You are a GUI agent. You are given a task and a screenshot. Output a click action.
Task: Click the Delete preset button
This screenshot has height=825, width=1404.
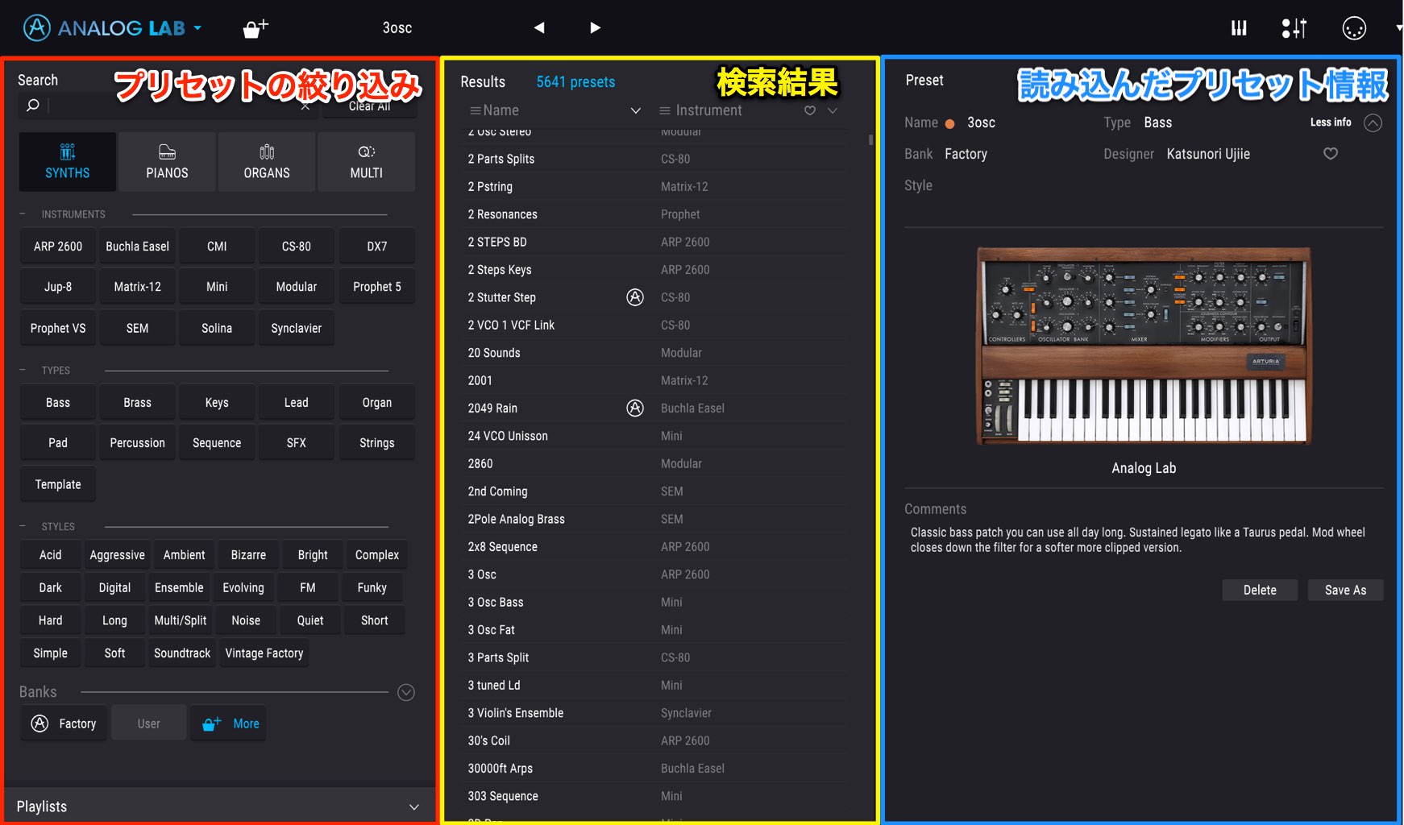pos(1260,590)
